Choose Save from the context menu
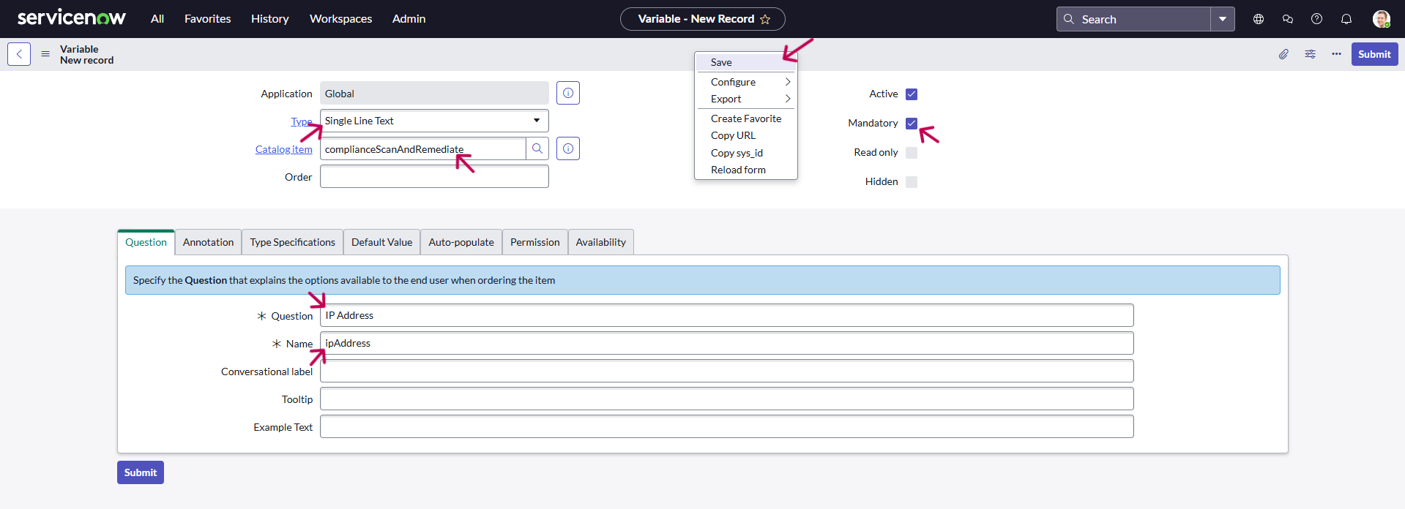 (x=721, y=62)
